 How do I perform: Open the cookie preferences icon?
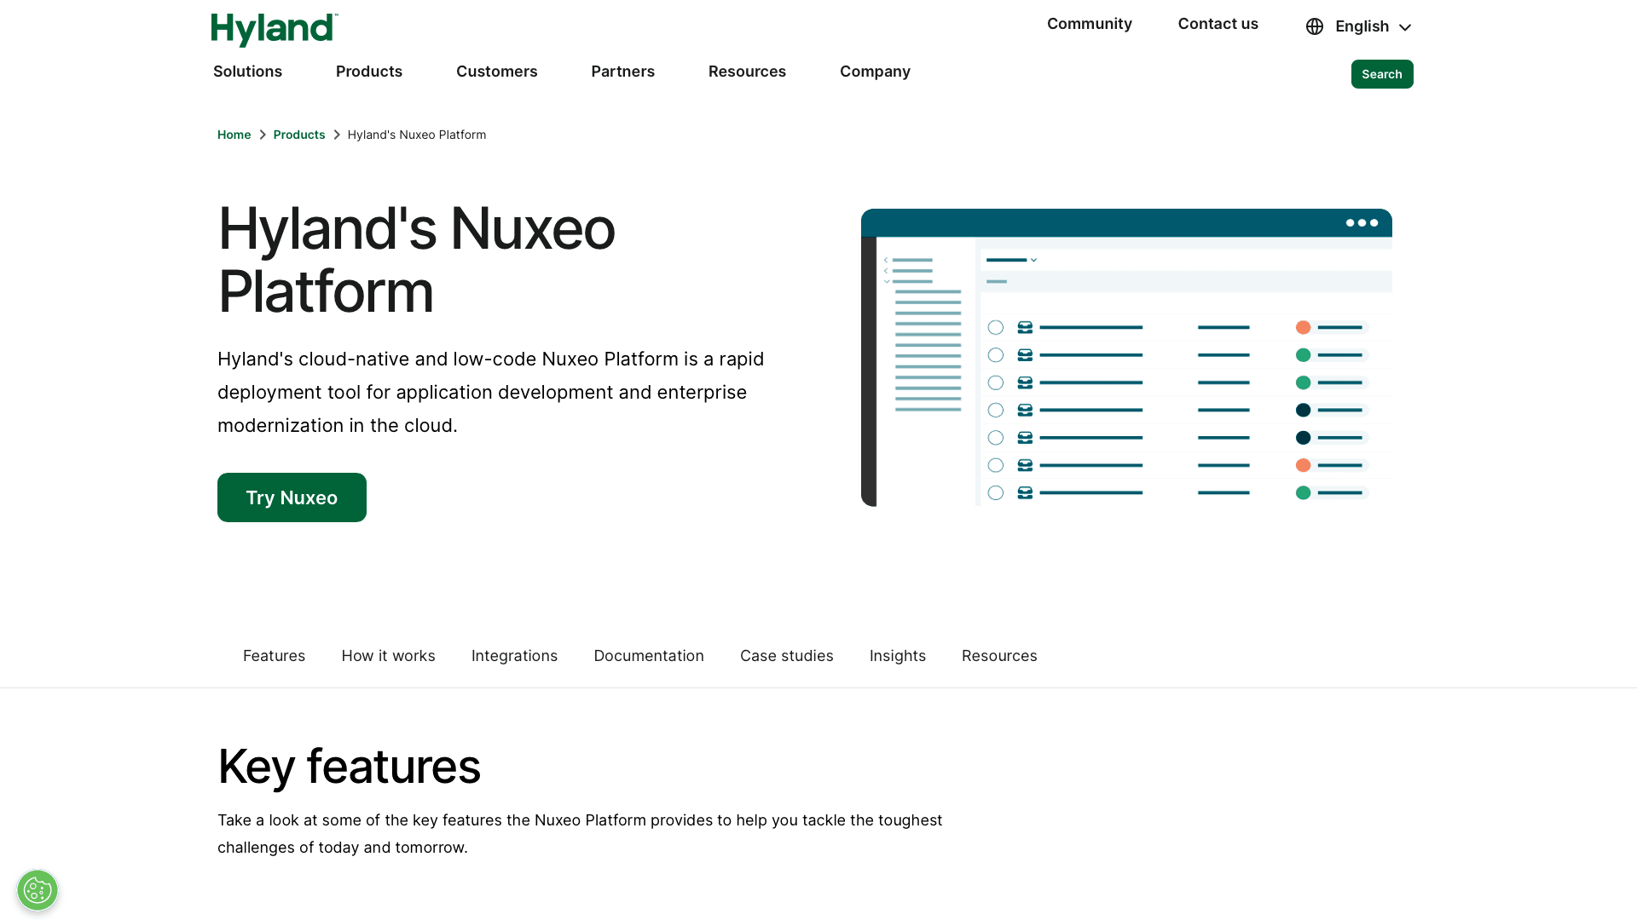(38, 890)
